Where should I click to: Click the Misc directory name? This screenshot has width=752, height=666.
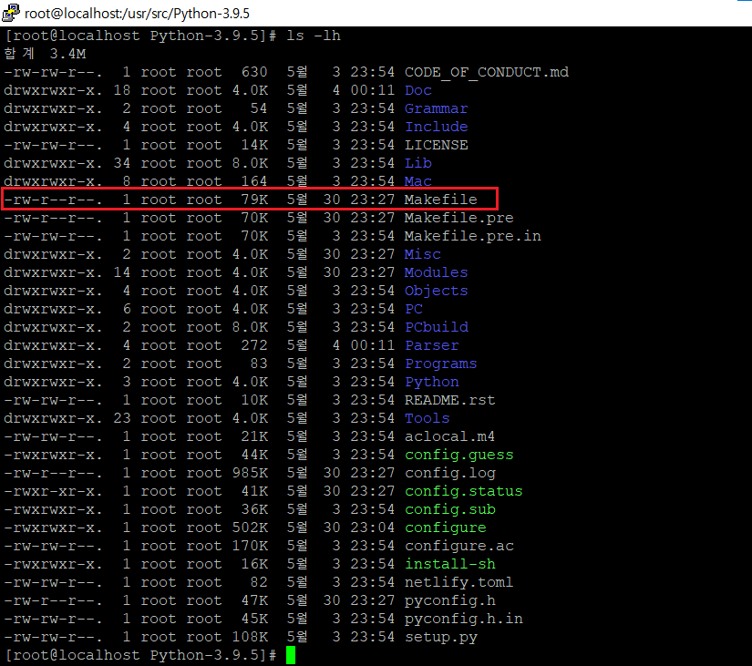423,254
